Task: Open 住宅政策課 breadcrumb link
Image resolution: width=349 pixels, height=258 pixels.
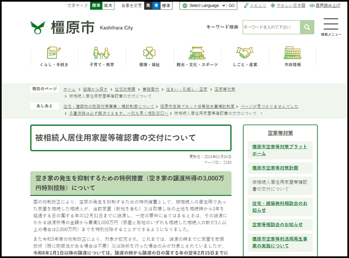Action: [125, 89]
